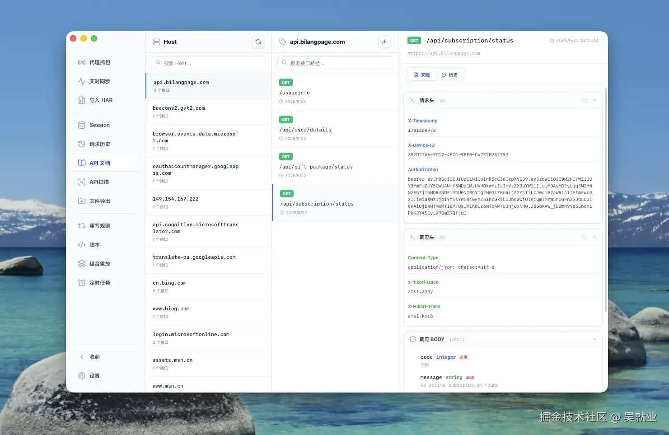The width and height of the screenshot is (669, 435).
Task: Select host oauthaccountmanager.googleapis.com
Action: tap(208, 173)
